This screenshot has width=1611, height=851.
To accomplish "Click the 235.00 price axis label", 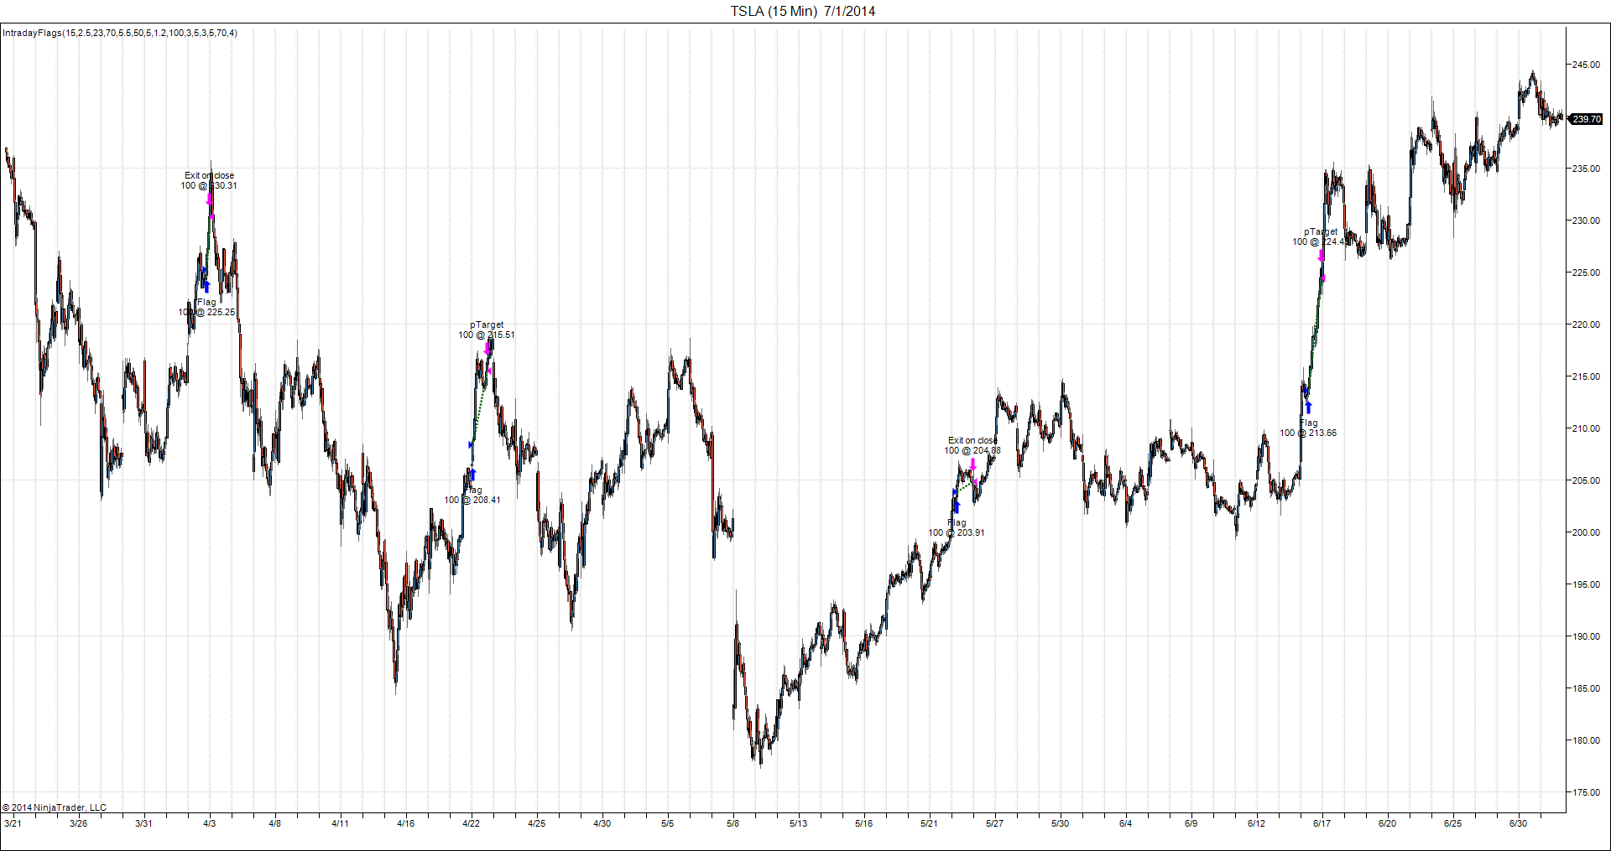I will coord(1586,169).
